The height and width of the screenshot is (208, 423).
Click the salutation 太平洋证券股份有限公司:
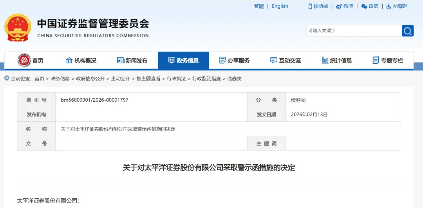pos(48,201)
